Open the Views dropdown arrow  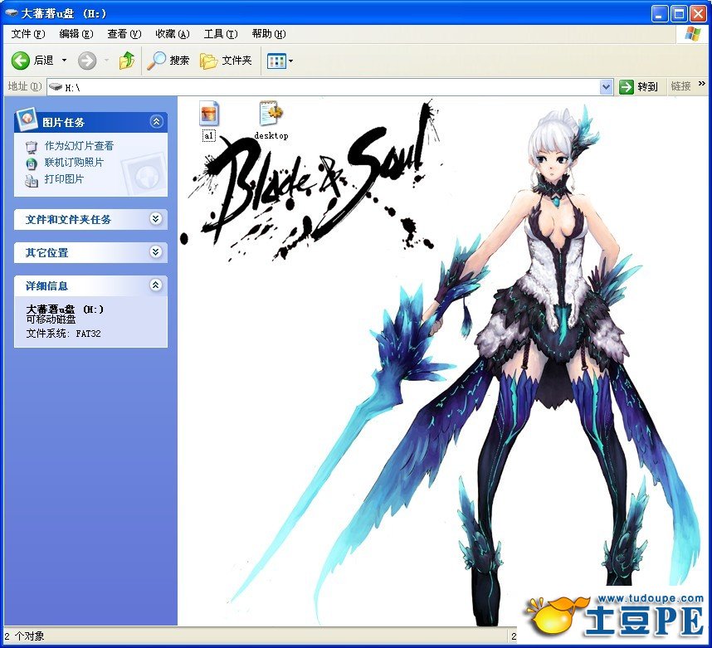[290, 61]
